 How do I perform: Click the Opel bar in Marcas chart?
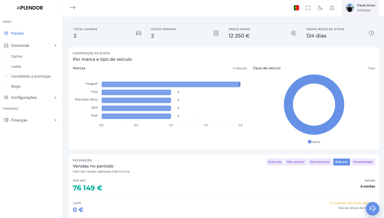(136, 108)
